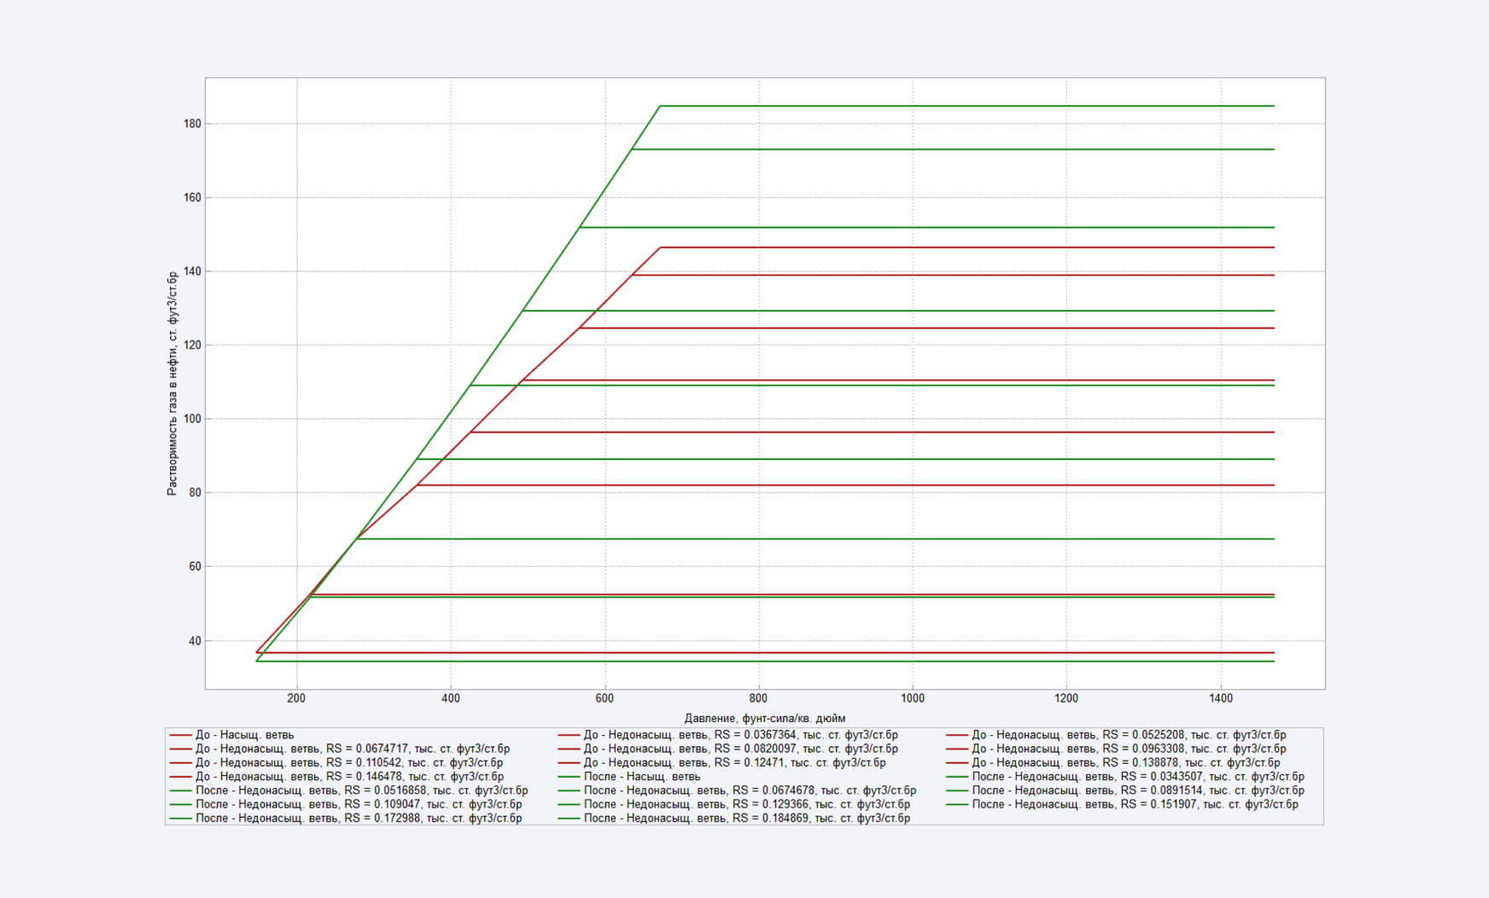Click x-axis tick label 200
This screenshot has width=1489, height=898.
pos(296,698)
